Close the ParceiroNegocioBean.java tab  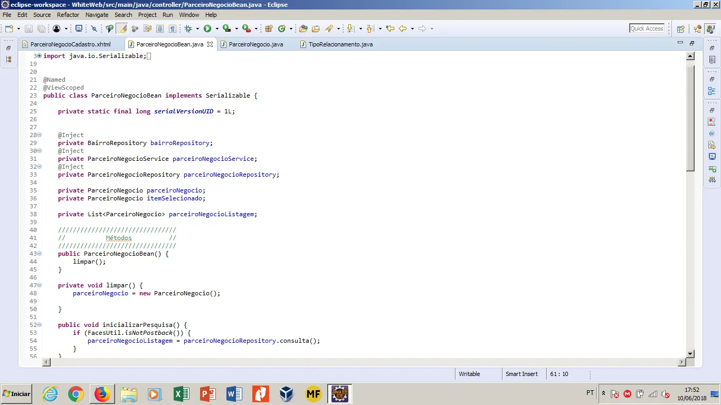[210, 44]
